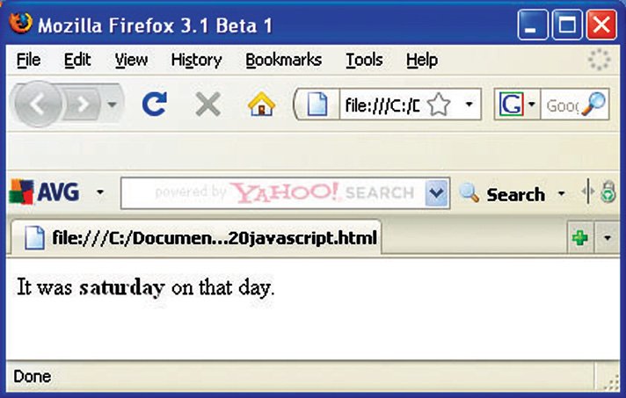The height and width of the screenshot is (398, 626).
Task: Click the AVG logo icon
Action: [x=22, y=192]
